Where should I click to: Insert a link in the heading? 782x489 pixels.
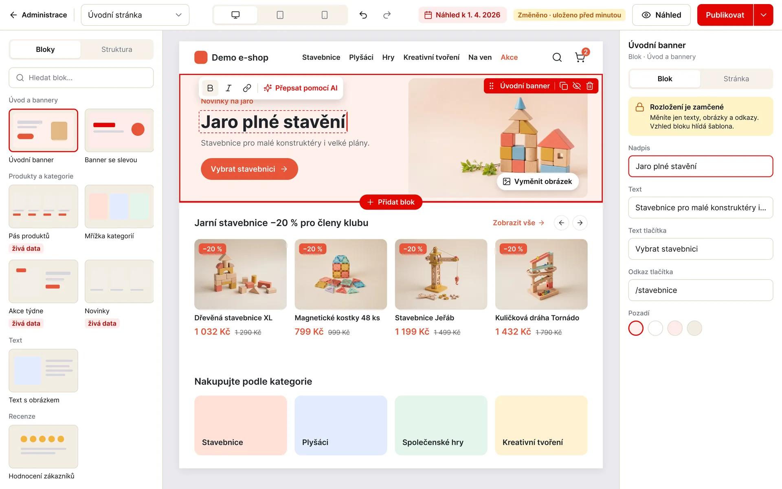(247, 88)
